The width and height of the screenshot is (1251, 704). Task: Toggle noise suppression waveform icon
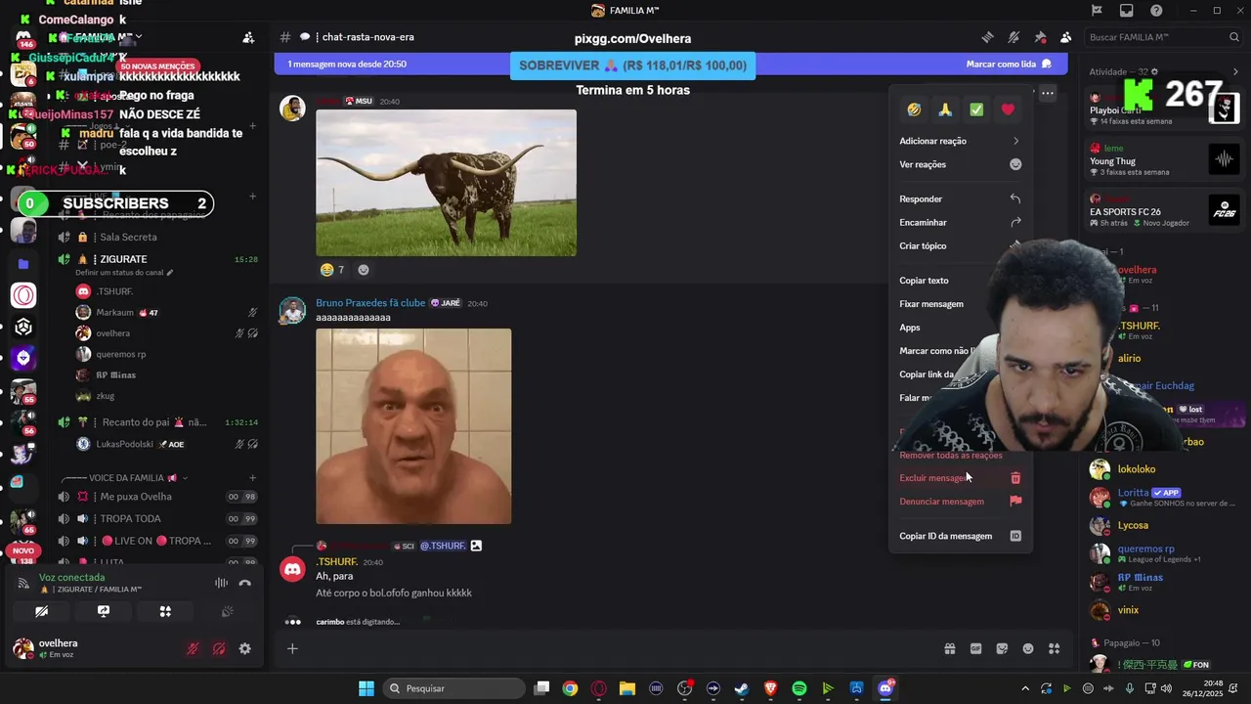(x=222, y=583)
